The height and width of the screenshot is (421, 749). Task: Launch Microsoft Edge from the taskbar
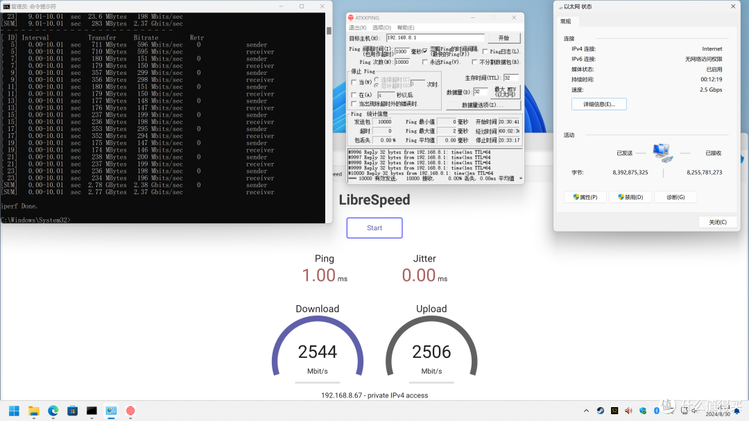[53, 411]
